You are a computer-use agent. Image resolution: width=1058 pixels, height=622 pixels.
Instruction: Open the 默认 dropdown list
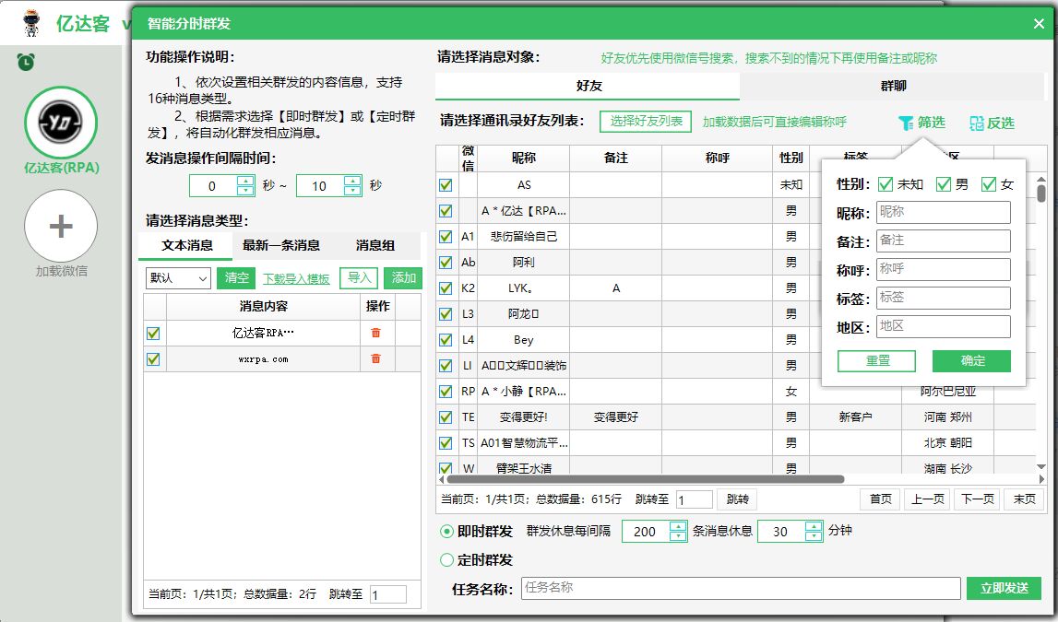[x=179, y=277]
